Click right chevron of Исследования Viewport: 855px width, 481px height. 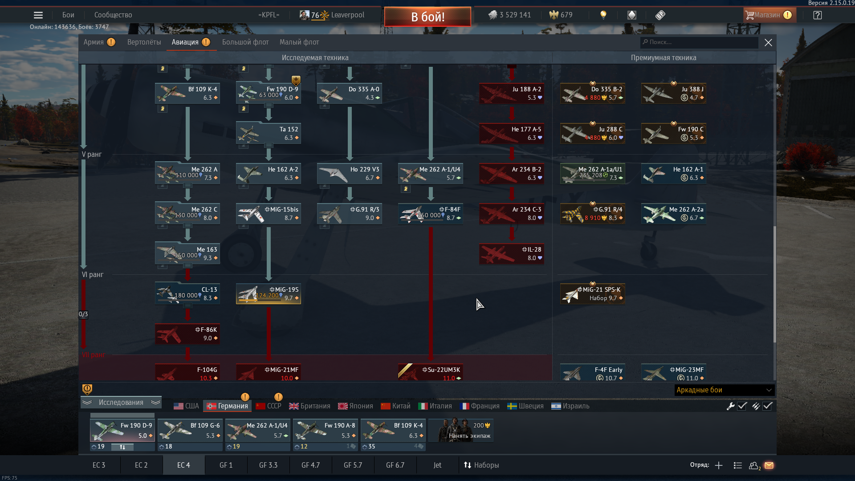tap(155, 403)
